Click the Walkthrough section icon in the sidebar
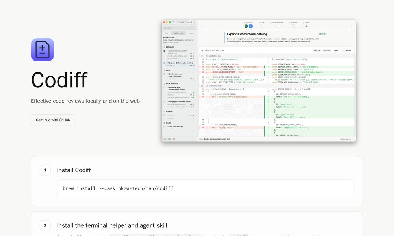This screenshot has width=394, height=236. (x=164, y=83)
